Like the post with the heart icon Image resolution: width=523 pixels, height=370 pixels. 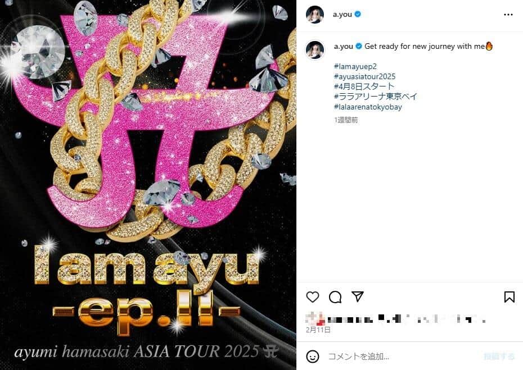click(313, 297)
